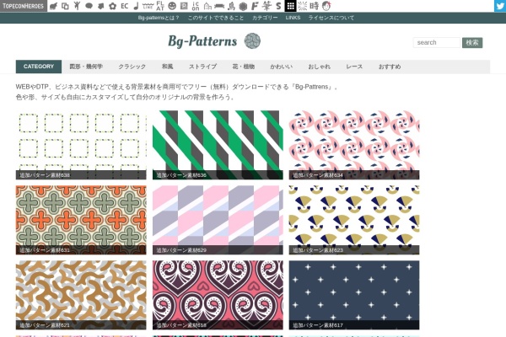
Task: Open the gold folding fans pattern
Action: pos(354,220)
